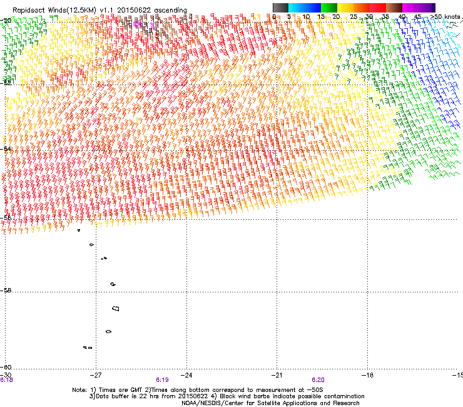Click the cyan 5–10 knots legend swatch

(x=297, y=8)
